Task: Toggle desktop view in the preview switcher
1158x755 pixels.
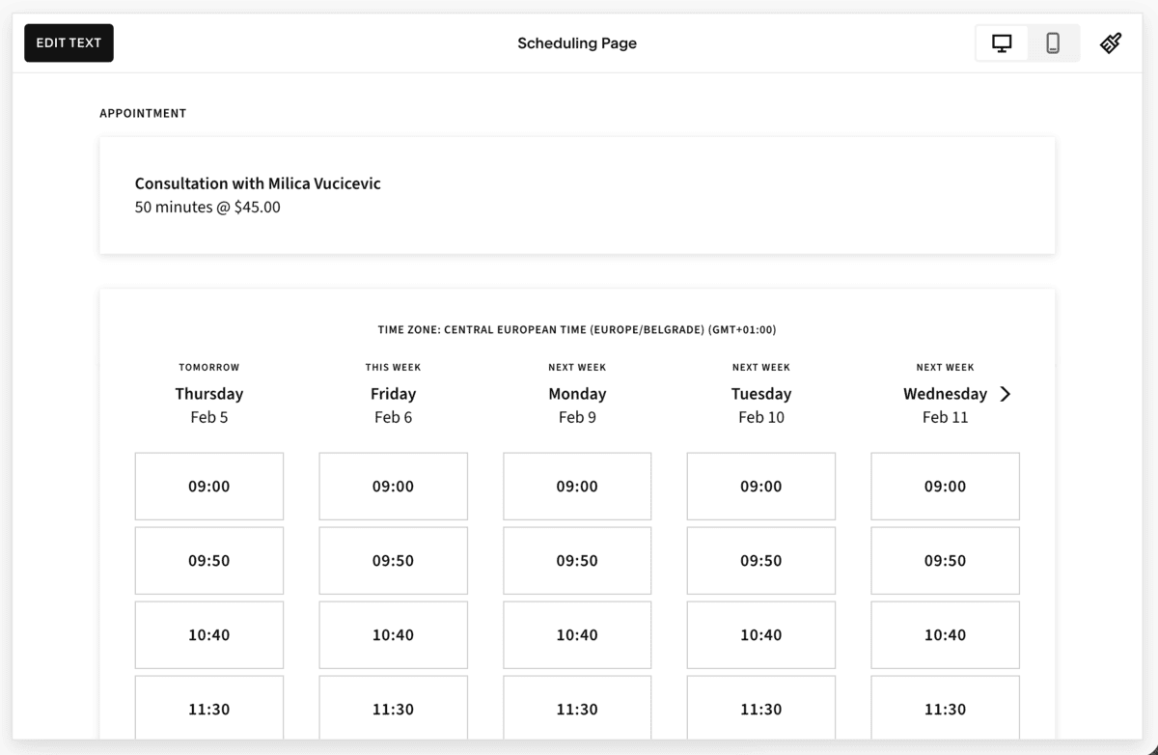Action: [x=1001, y=42]
